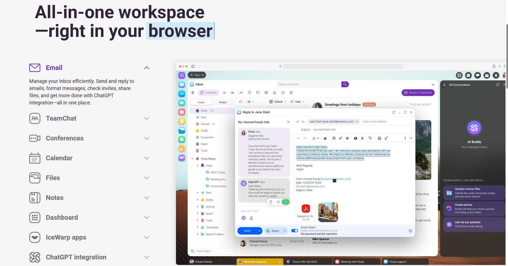Open the green checkmark app in the sidebar
This screenshot has height=266, width=508.
pyautogui.click(x=182, y=139)
